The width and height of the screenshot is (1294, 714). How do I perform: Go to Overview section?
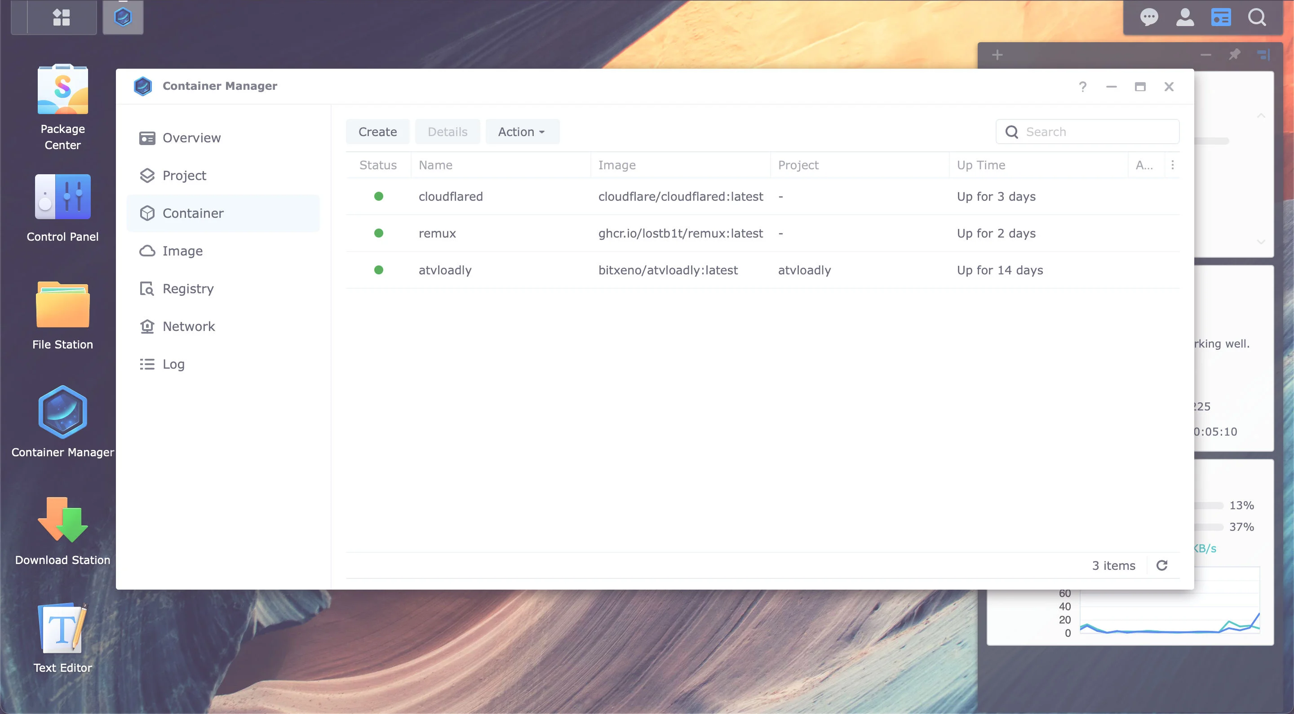point(223,137)
